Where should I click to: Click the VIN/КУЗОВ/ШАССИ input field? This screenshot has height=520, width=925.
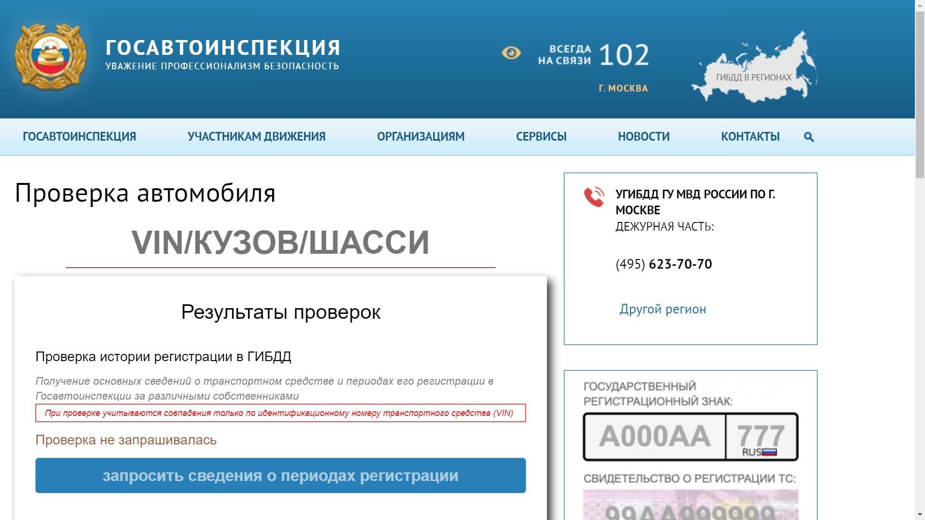click(280, 242)
